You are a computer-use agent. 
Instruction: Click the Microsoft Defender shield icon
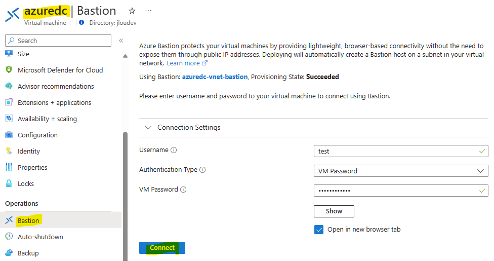coord(9,70)
